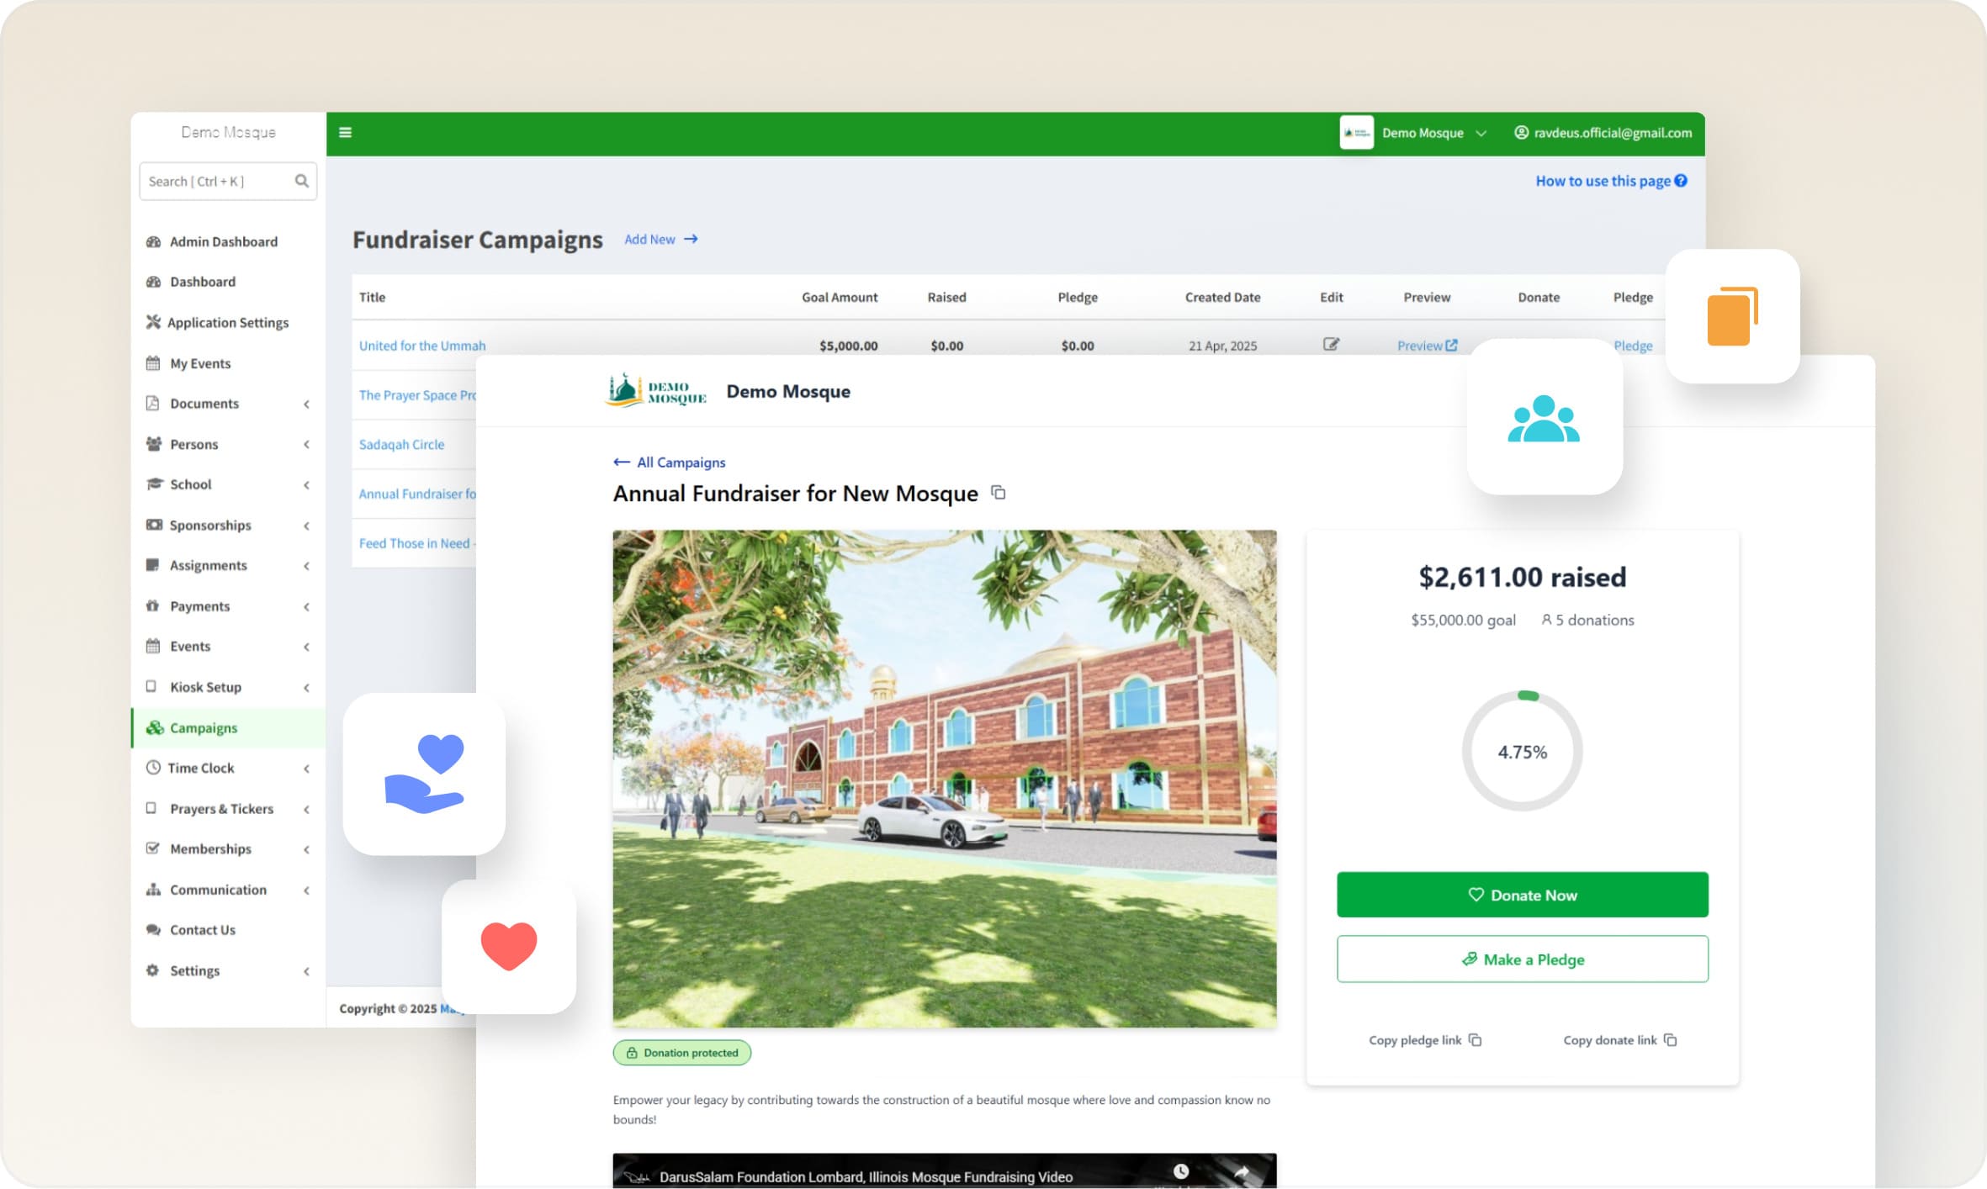Expand the Kiosk Setup submenu chevron
1987x1189 pixels.
tap(306, 688)
